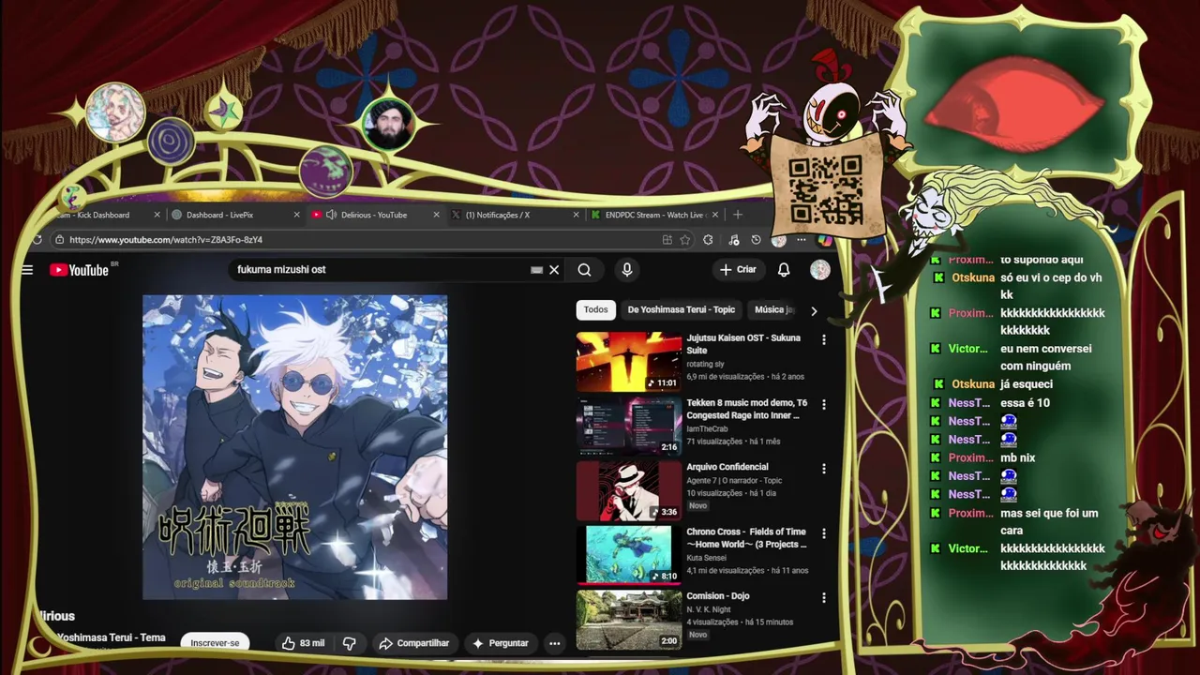Click the Criar button
Screen dimensions: 1200x675
tap(737, 270)
